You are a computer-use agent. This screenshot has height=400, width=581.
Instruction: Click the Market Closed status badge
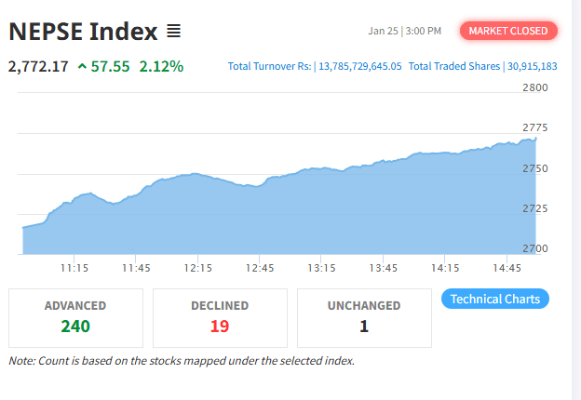click(508, 31)
